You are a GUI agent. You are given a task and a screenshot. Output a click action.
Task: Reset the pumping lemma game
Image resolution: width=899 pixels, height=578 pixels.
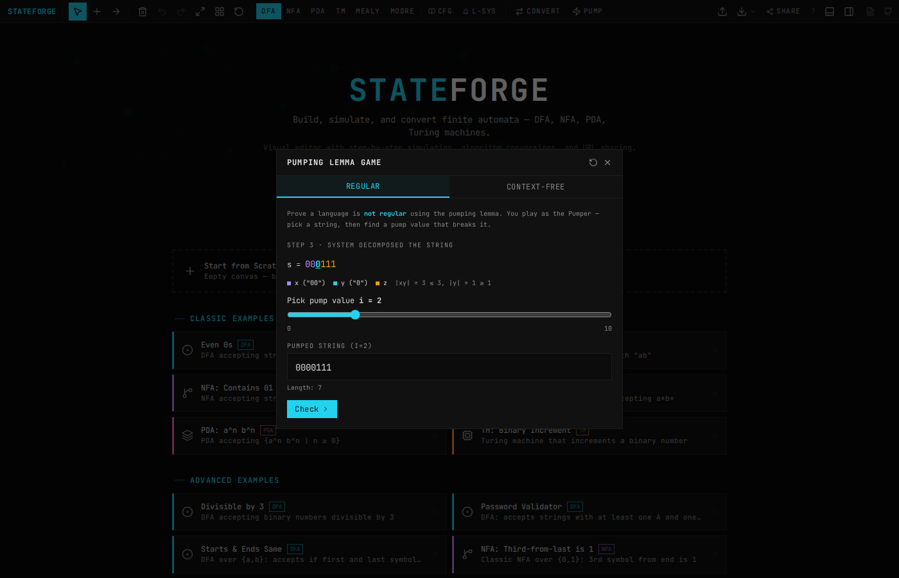click(x=593, y=162)
